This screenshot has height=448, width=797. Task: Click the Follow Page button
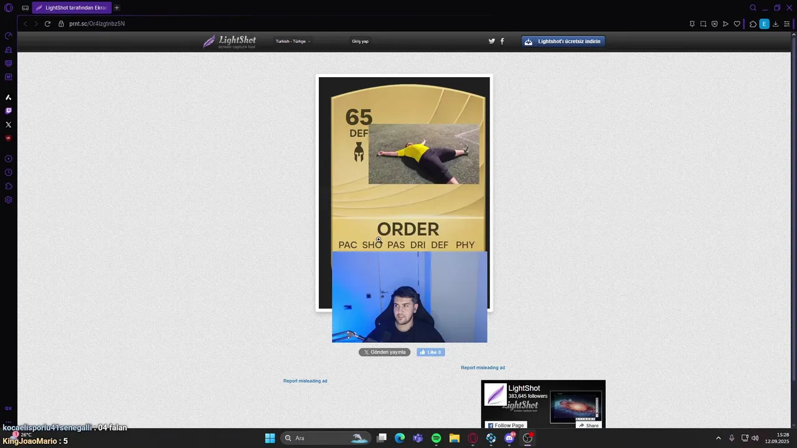(506, 426)
